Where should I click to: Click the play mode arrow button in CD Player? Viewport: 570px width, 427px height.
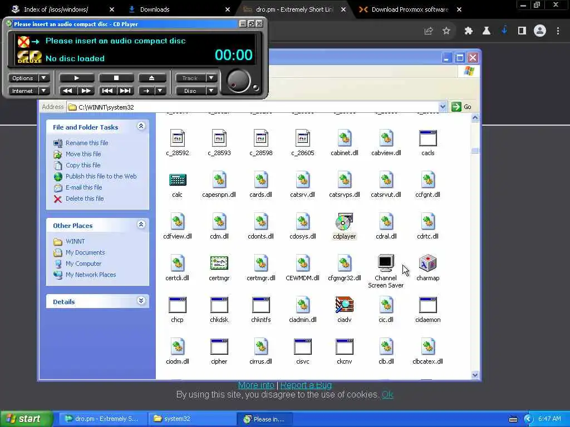pos(146,91)
